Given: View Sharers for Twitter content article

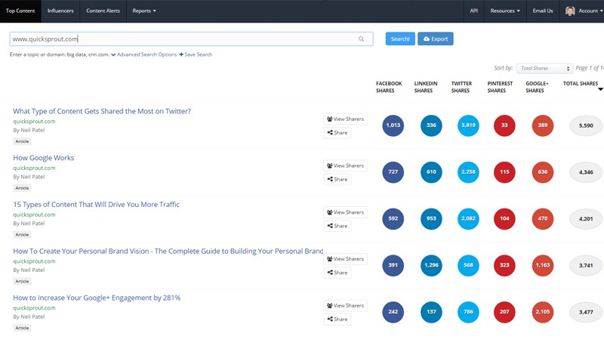Looking at the screenshot, I should 345,119.
